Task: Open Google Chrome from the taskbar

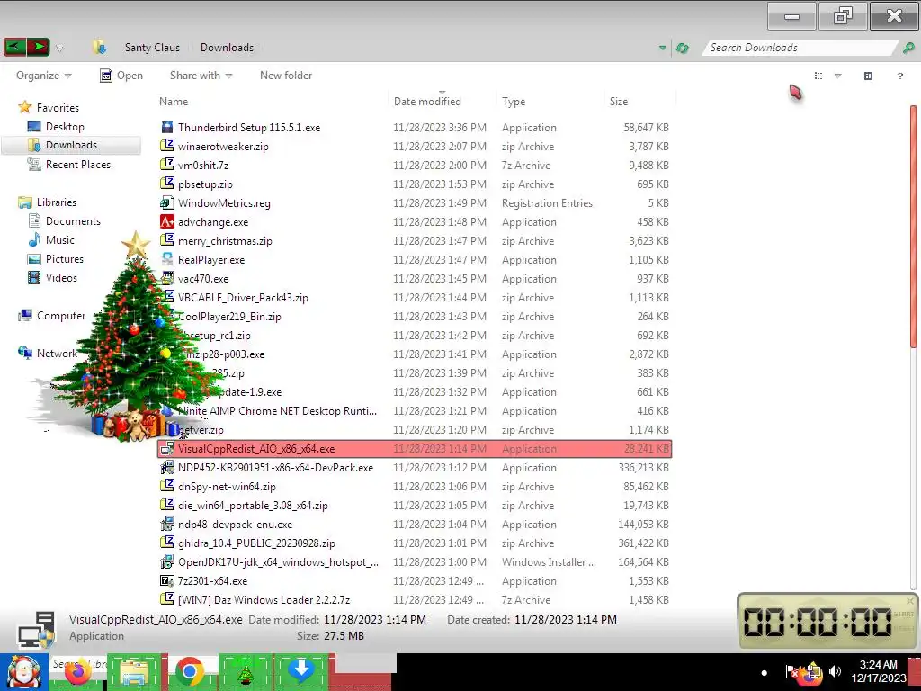Action: (x=189, y=671)
